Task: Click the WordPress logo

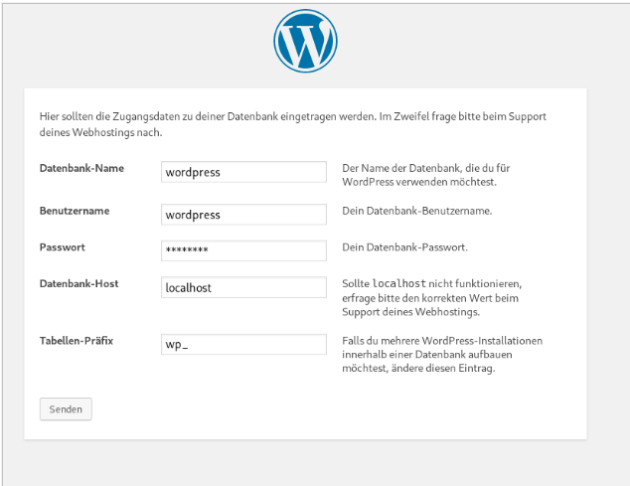Action: 305,41
